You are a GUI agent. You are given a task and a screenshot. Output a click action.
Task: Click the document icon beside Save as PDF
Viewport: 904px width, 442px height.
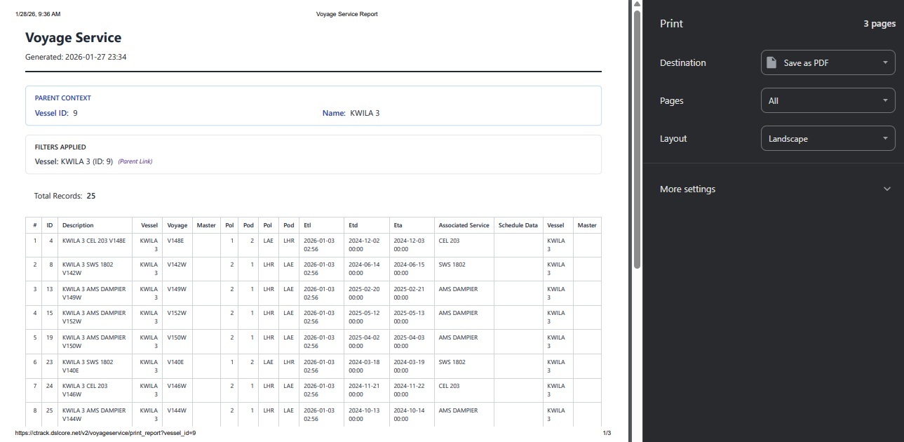[771, 62]
